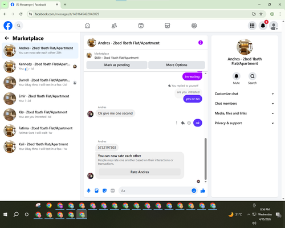Image resolution: width=285 pixels, height=228 pixels.
Task: Search in conversation using the Search icon
Action: (x=253, y=76)
